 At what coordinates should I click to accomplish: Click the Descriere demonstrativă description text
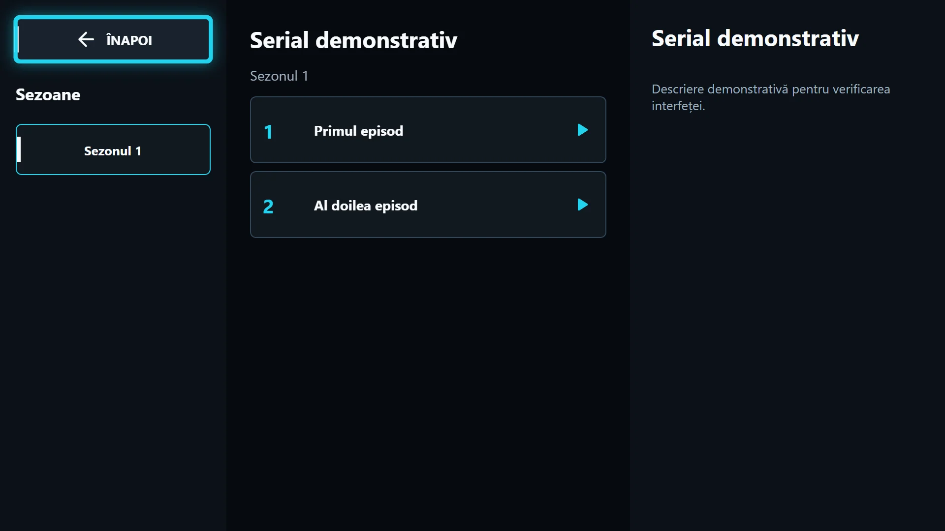point(771,97)
